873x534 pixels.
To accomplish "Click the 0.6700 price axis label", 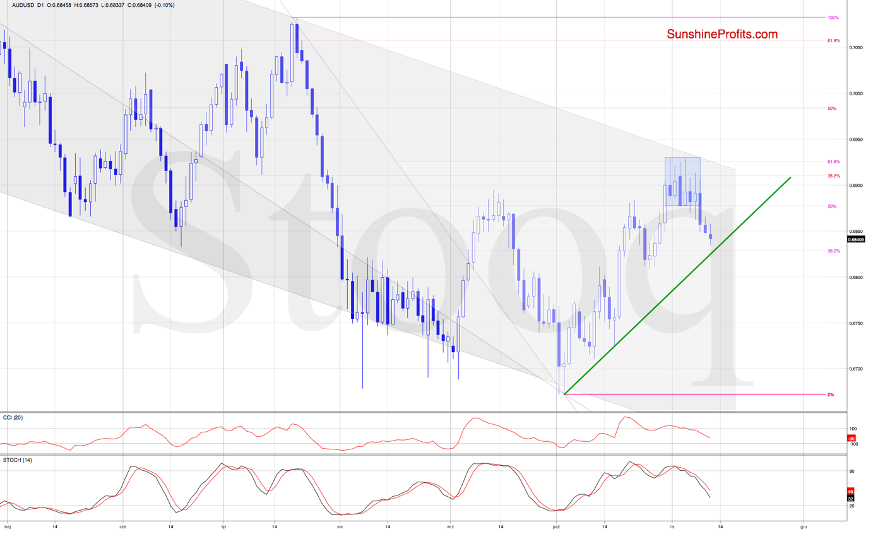I will point(855,369).
